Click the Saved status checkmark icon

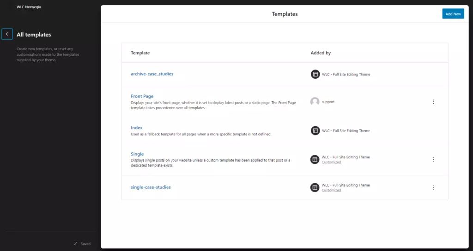coord(75,244)
